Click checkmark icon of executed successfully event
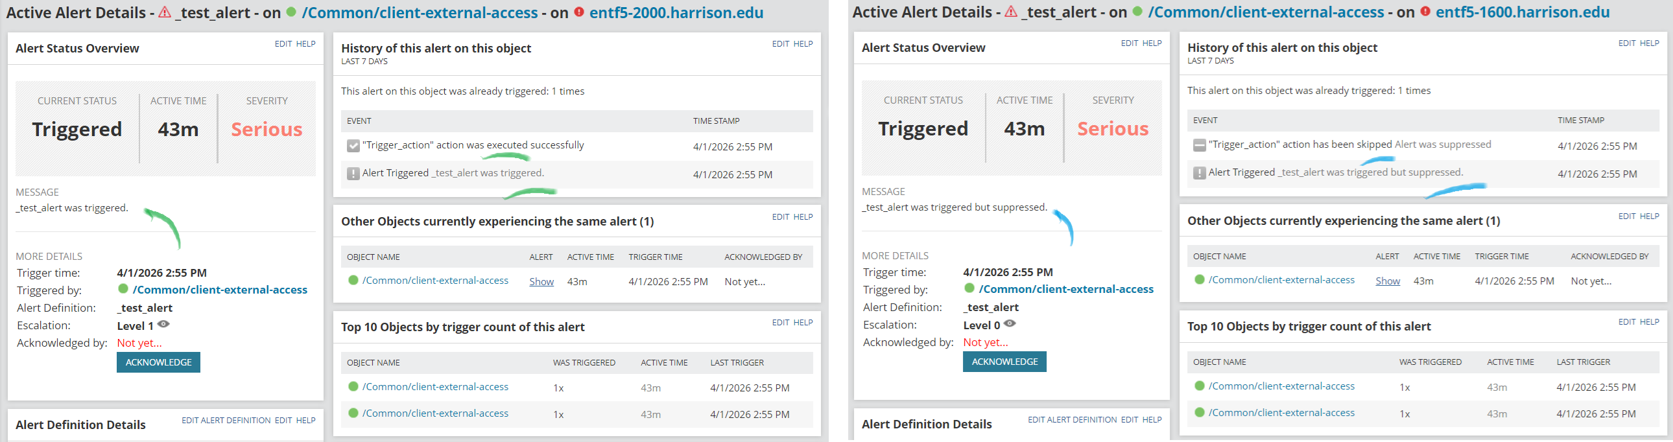 [353, 146]
